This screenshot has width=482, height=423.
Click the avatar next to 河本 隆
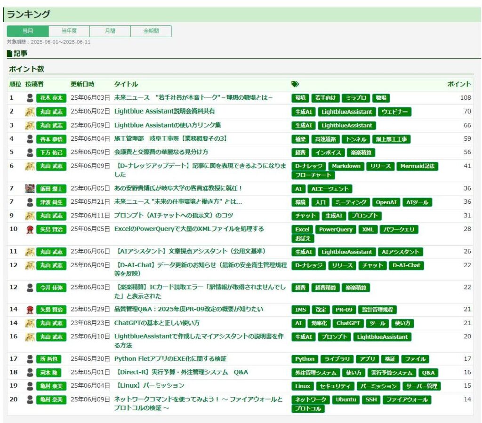pyautogui.click(x=30, y=373)
